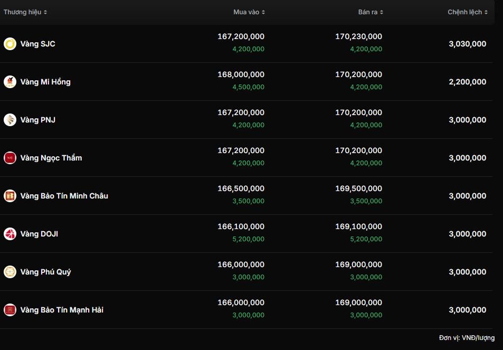Sort table by Chênh lệch column
Screen dimensions: 503x350
(468, 12)
